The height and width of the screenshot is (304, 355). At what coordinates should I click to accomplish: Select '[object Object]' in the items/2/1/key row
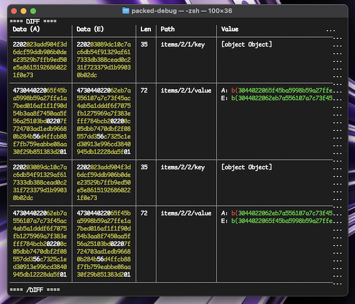[247, 44]
